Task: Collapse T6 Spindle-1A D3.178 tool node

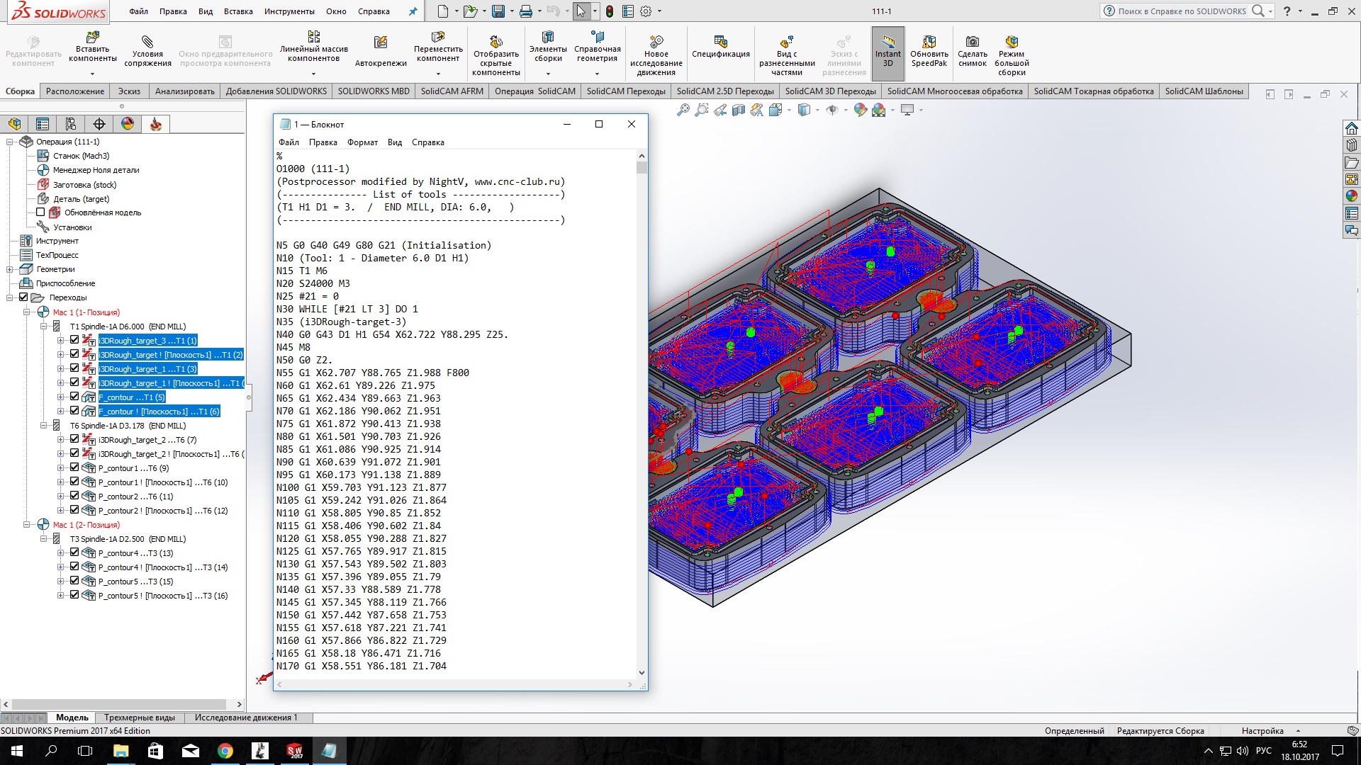Action: pyautogui.click(x=44, y=425)
